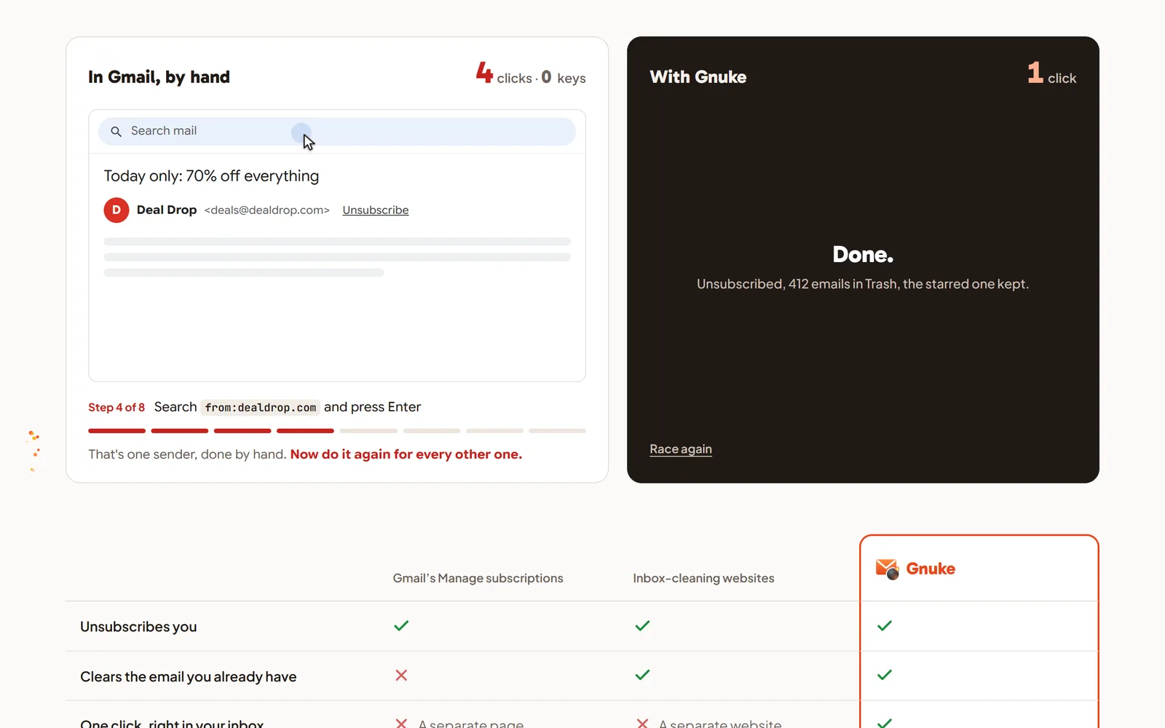The width and height of the screenshot is (1165, 728).
Task: Click the "1 click" counter
Action: coord(1051,74)
